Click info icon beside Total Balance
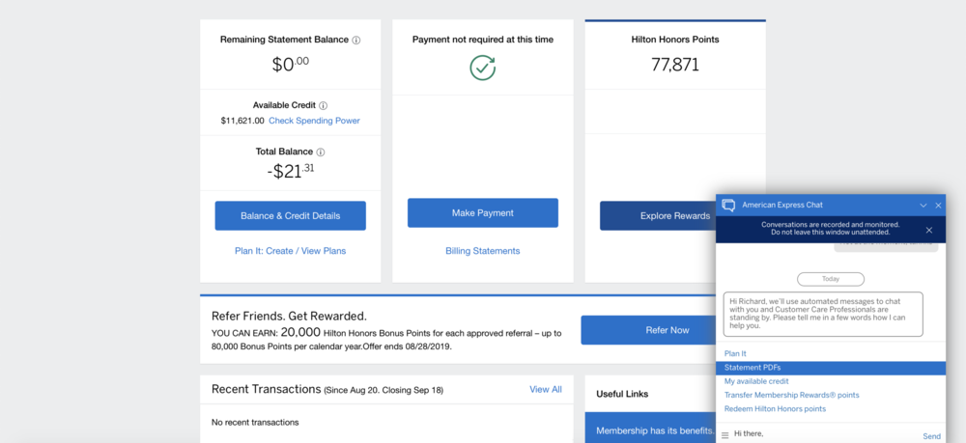This screenshot has height=443, width=966. (x=321, y=152)
